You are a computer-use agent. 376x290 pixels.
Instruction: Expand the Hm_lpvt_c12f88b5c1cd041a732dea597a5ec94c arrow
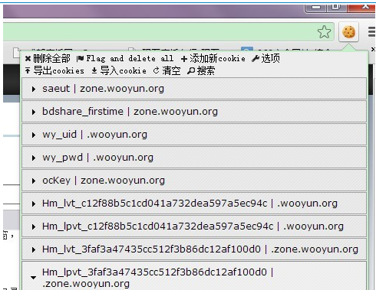[x=34, y=226]
